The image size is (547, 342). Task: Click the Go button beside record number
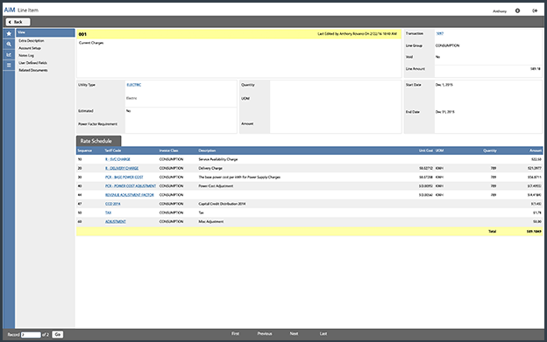(x=58, y=334)
